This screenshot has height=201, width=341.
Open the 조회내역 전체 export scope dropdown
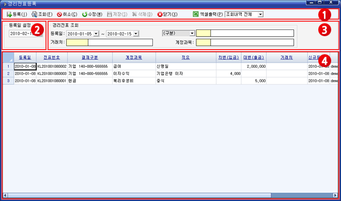(260, 14)
